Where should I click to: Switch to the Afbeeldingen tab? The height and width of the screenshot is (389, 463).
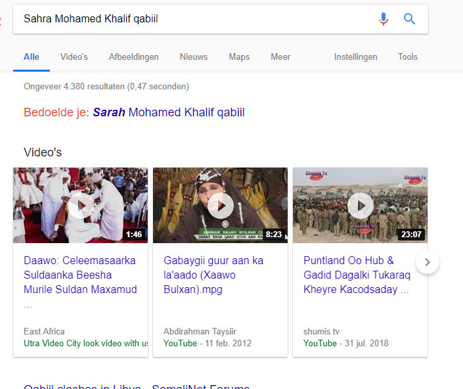(x=134, y=57)
